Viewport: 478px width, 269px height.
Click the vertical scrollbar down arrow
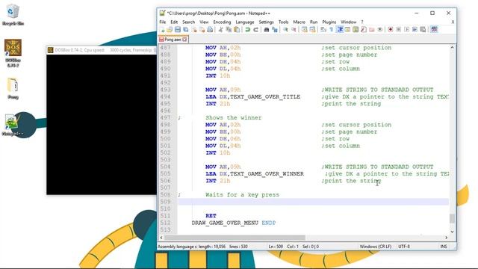452,232
